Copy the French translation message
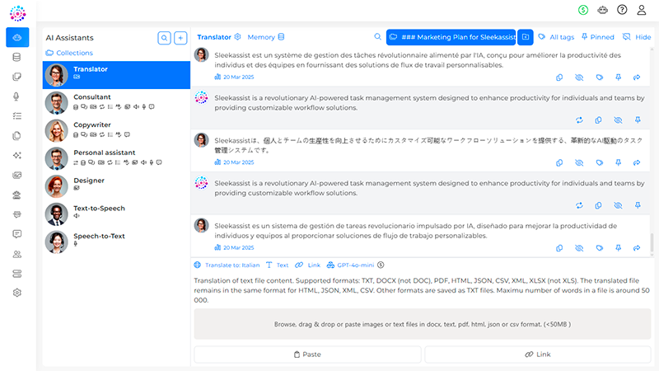Screen dimensions: 659x371 [x=559, y=77]
